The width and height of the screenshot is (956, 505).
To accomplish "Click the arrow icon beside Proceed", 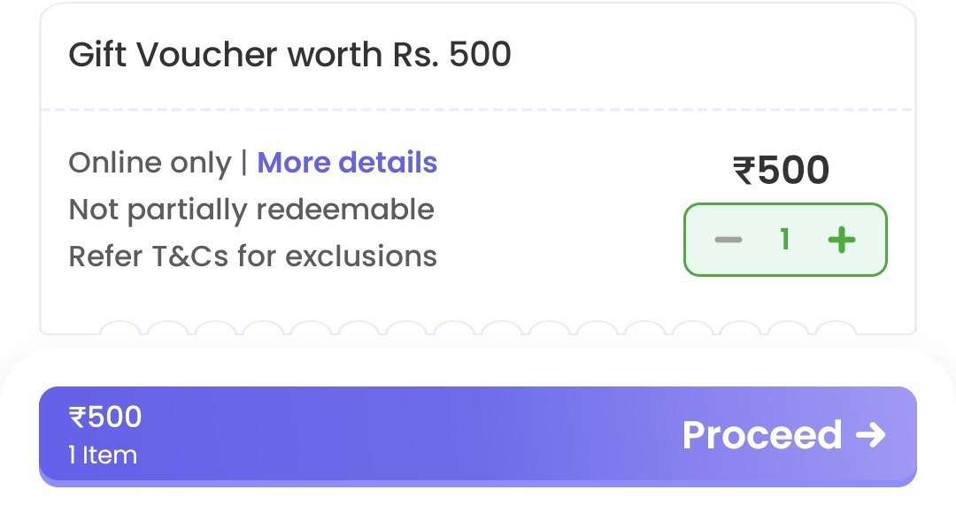I will pyautogui.click(x=871, y=435).
